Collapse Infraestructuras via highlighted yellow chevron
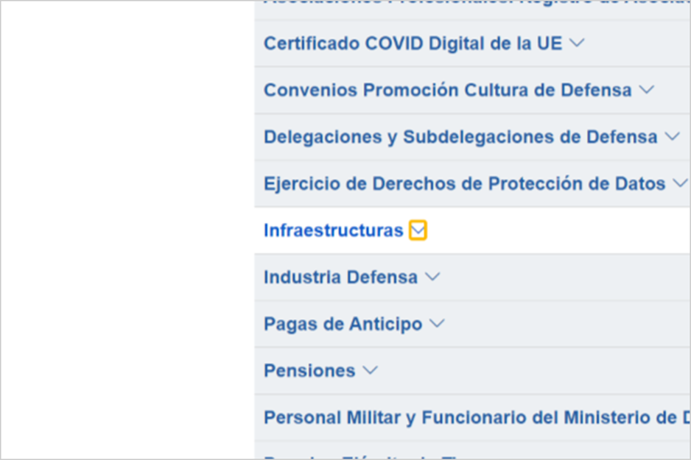The width and height of the screenshot is (691, 460). point(418,230)
